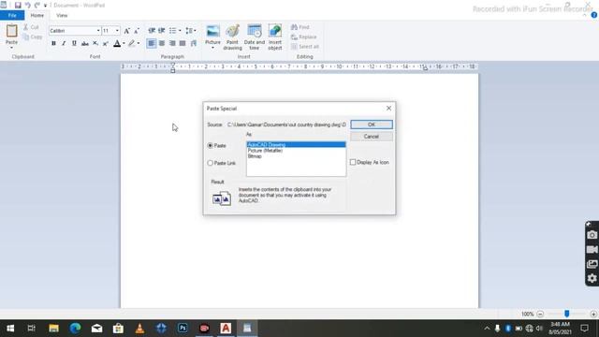Image resolution: width=599 pixels, height=337 pixels.
Task: Close the Paste Special dialog
Action: coord(388,109)
